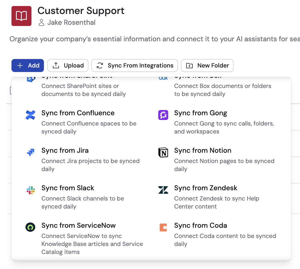Click the New Folder button
Viewport: 300px width, 269px height.
pyautogui.click(x=207, y=65)
